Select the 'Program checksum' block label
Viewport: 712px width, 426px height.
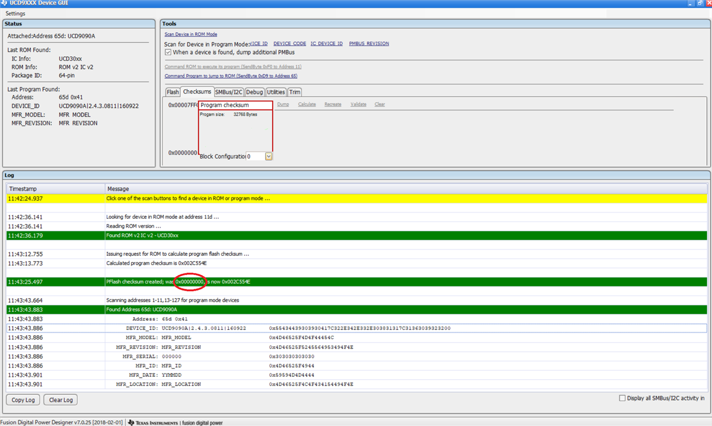(x=225, y=105)
